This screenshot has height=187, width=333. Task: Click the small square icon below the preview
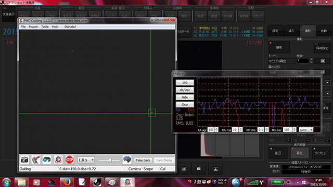pos(184,169)
